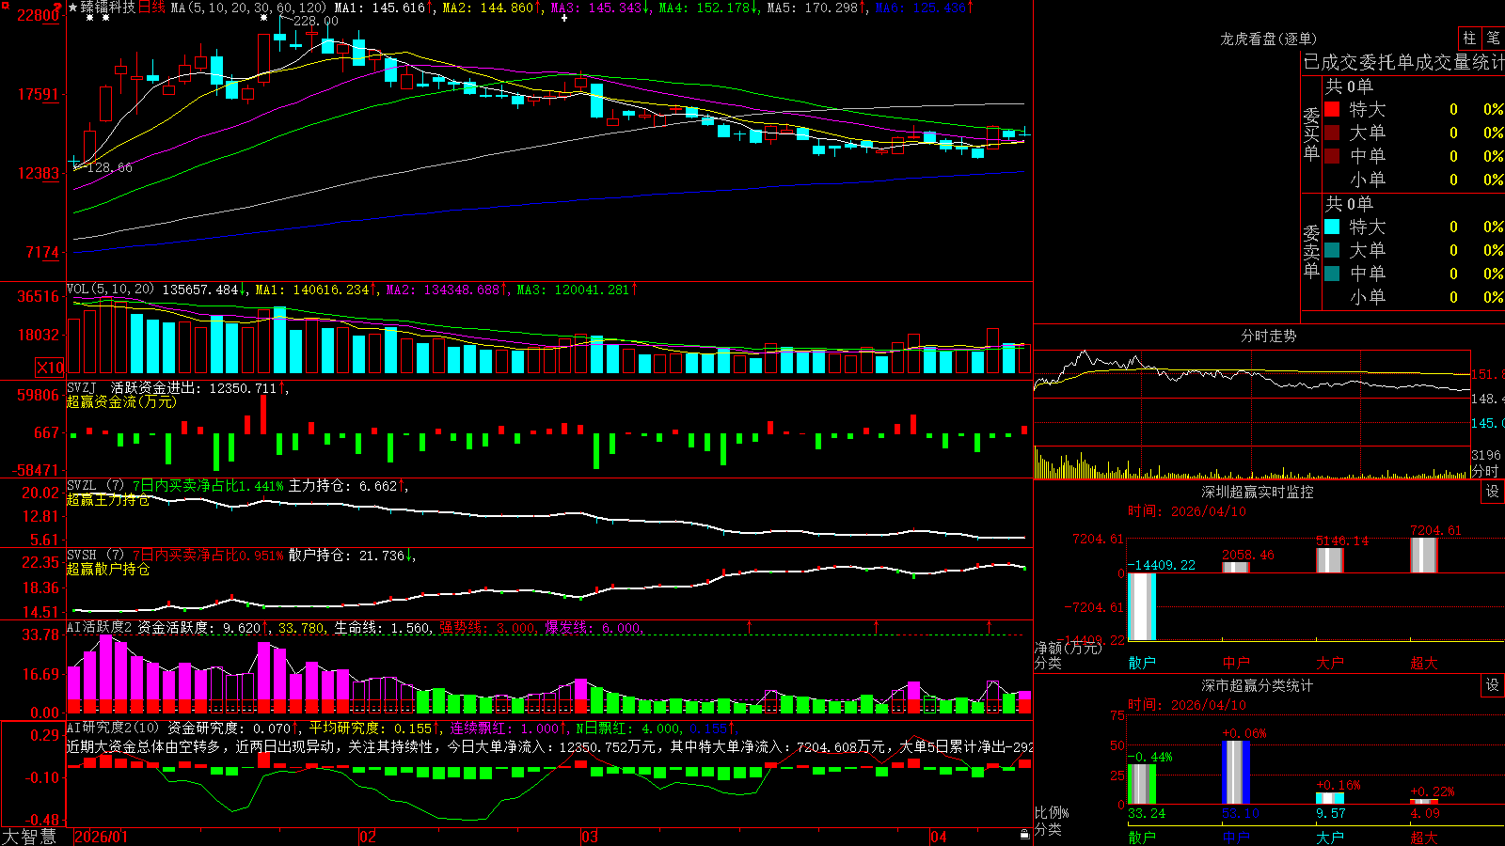
Task: Click the 超大 category in 深市超赢分类统计
Action: [1424, 837]
